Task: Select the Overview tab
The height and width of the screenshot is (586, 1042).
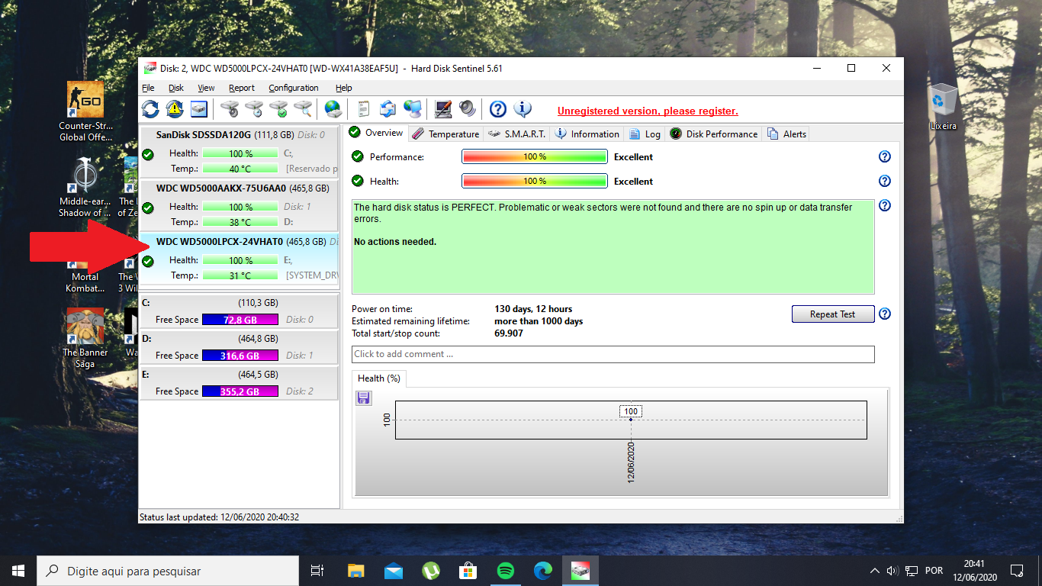Action: click(376, 133)
